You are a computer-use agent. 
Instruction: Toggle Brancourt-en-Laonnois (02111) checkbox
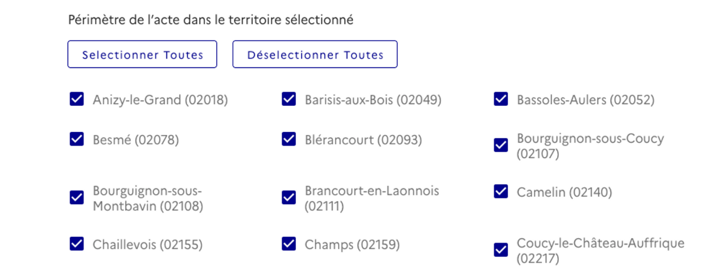click(x=289, y=198)
